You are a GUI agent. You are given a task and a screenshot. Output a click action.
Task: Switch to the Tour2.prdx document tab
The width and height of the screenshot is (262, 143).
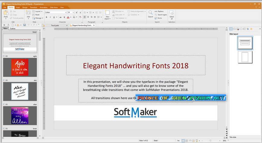55,25
